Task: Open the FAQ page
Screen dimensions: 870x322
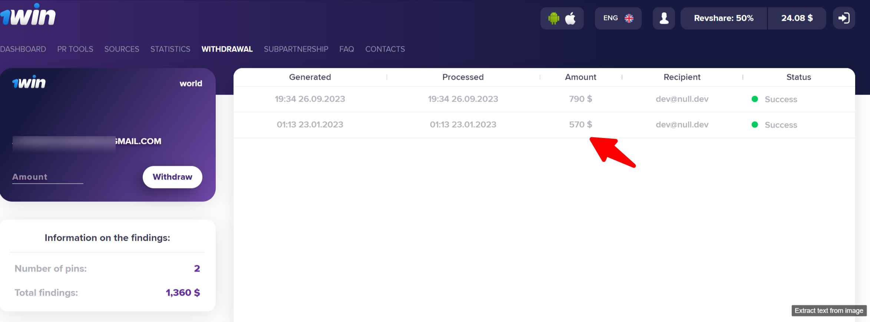Action: (347, 49)
